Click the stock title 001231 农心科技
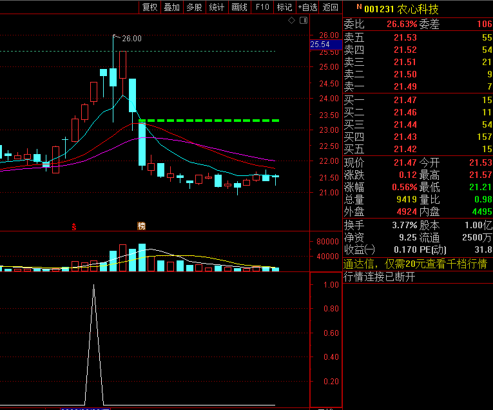Viewport: 493px width, 410px height. click(401, 9)
